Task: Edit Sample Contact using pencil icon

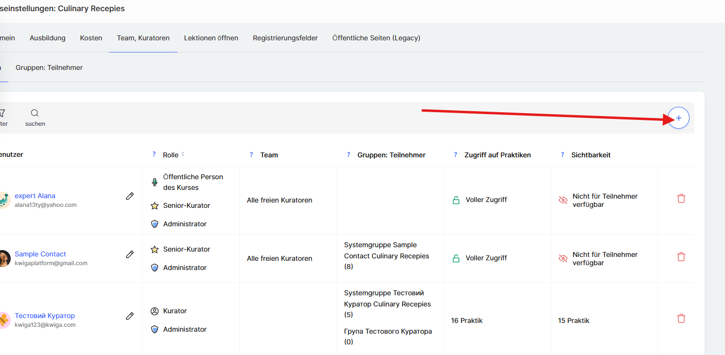Action: [x=130, y=254]
